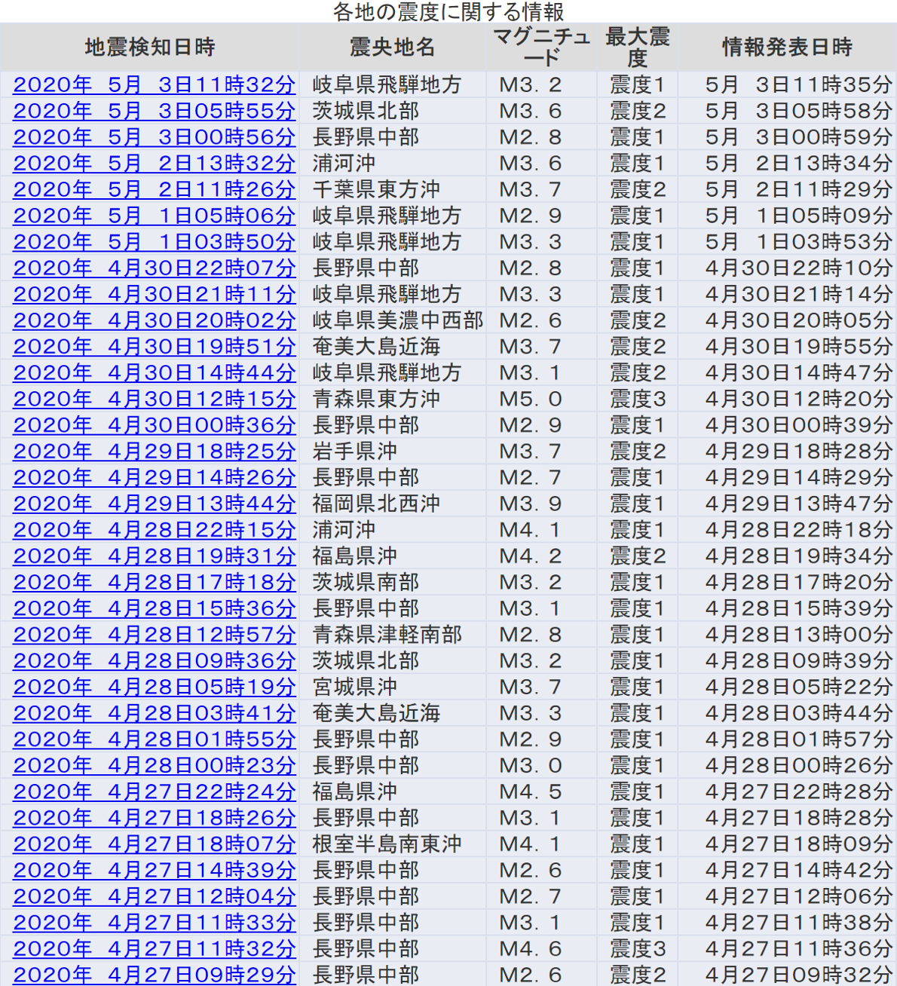Select the 岐阜県美濃中西部 epicenter cell
This screenshot has width=897, height=986.
pos(397,321)
